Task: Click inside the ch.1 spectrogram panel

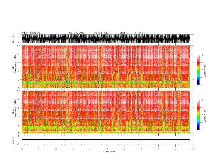Action: click(x=105, y=67)
